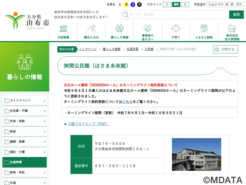
Task: Go to 公民館 in the breadcrumb
Action: click(149, 49)
